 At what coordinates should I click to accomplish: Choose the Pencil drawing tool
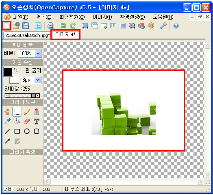click(27, 112)
